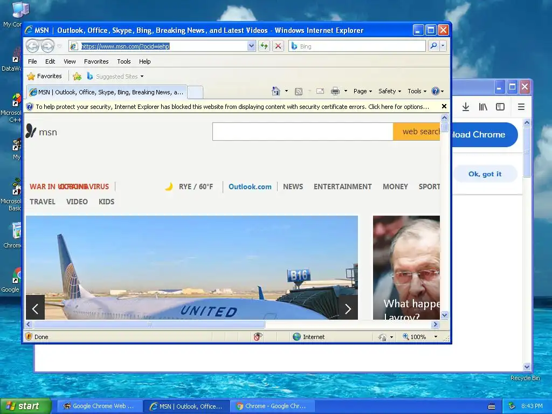Click Add to Favorites Bar star icon
552x414 pixels.
pyautogui.click(x=77, y=76)
